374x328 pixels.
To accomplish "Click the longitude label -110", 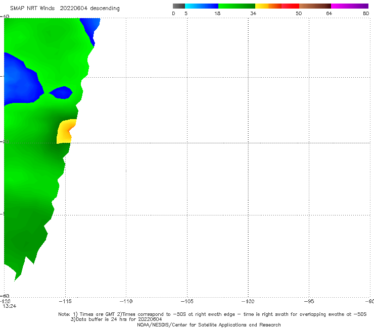I will click(x=126, y=301).
